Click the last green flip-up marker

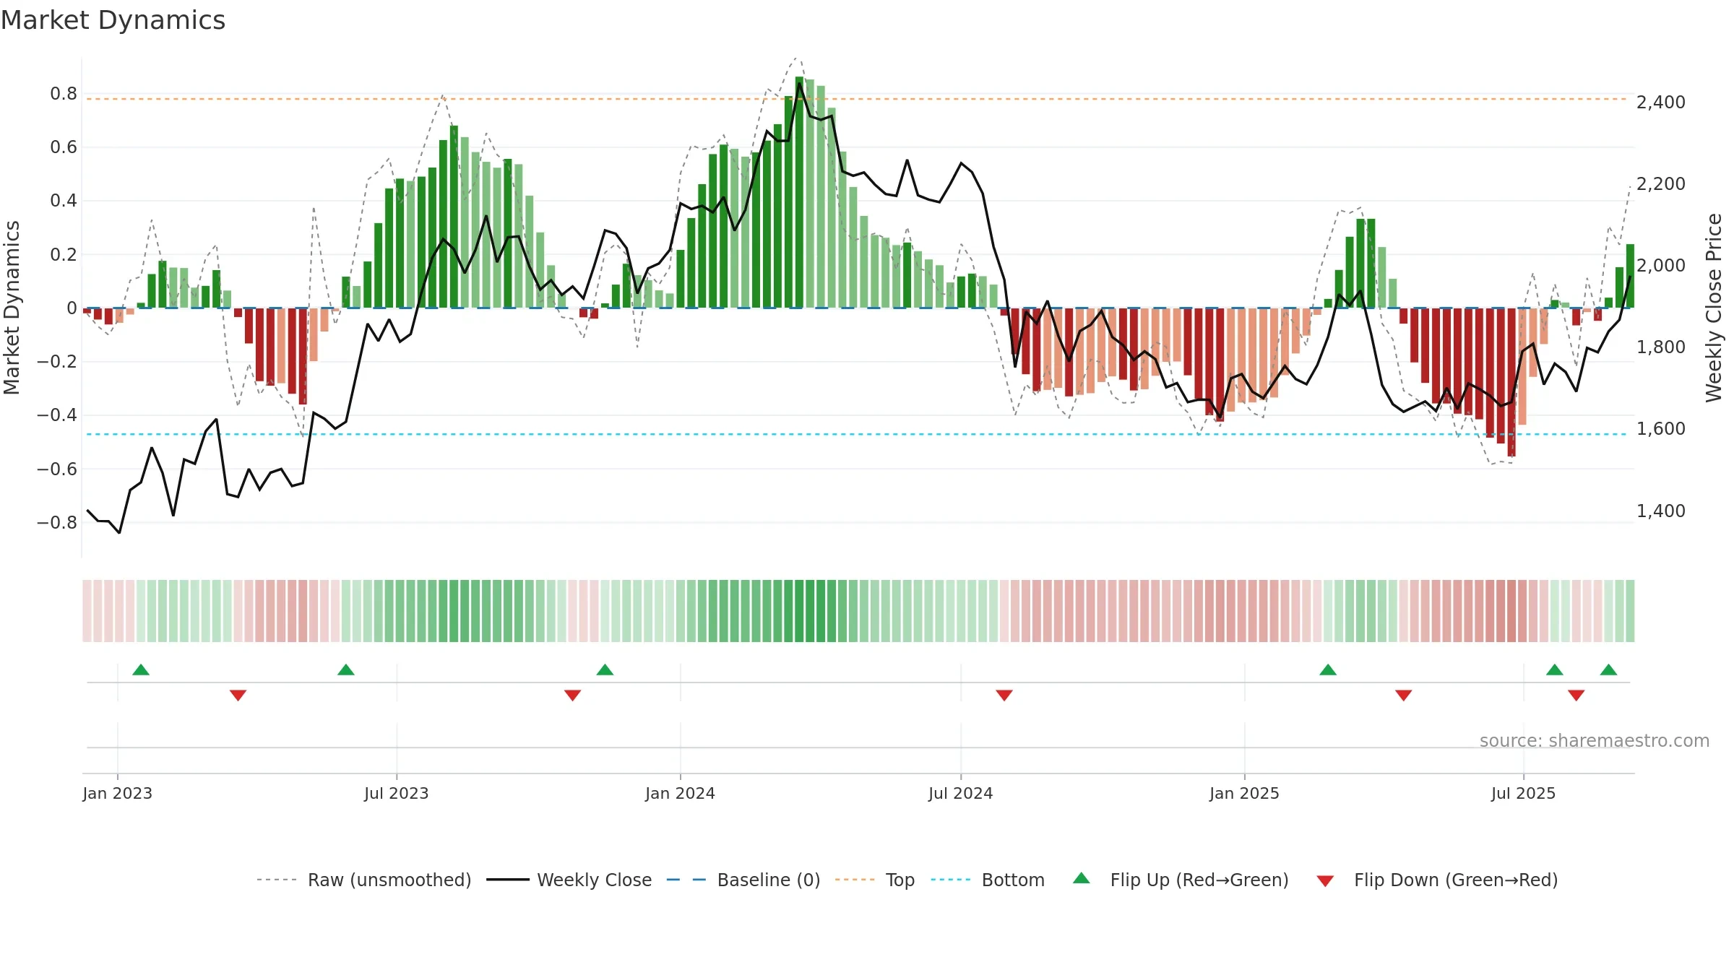[x=1608, y=669]
